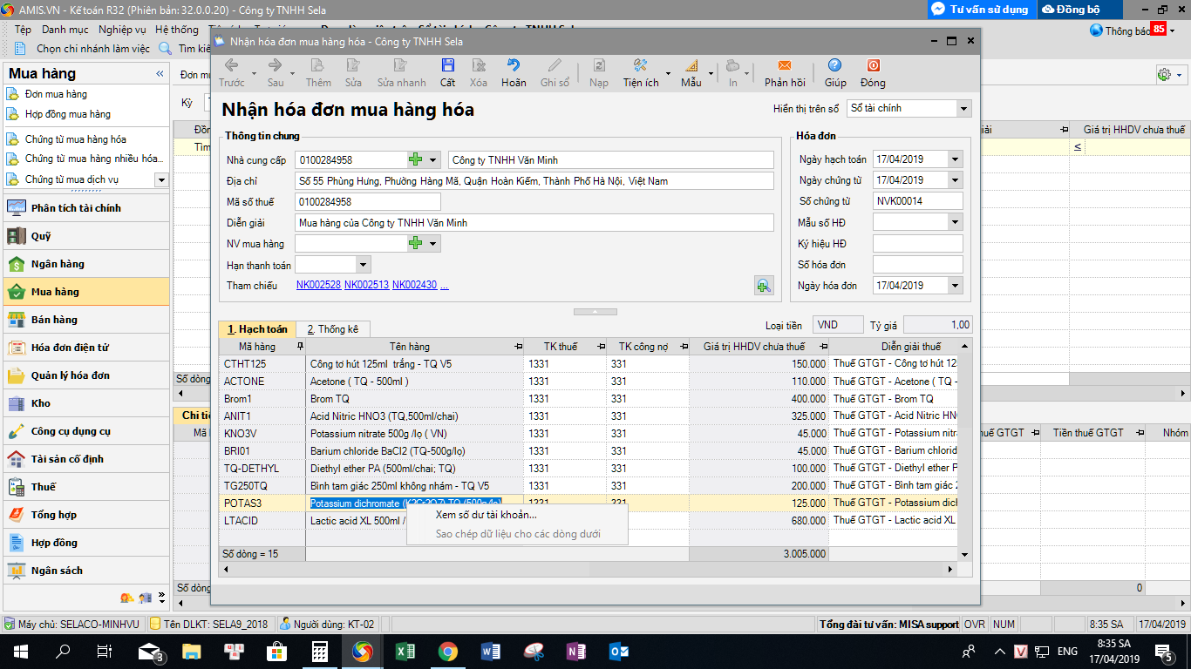Open Ngày hạch toán date dropdown

pos(956,159)
